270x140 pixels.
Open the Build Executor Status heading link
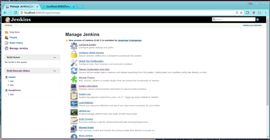[x=18, y=71]
